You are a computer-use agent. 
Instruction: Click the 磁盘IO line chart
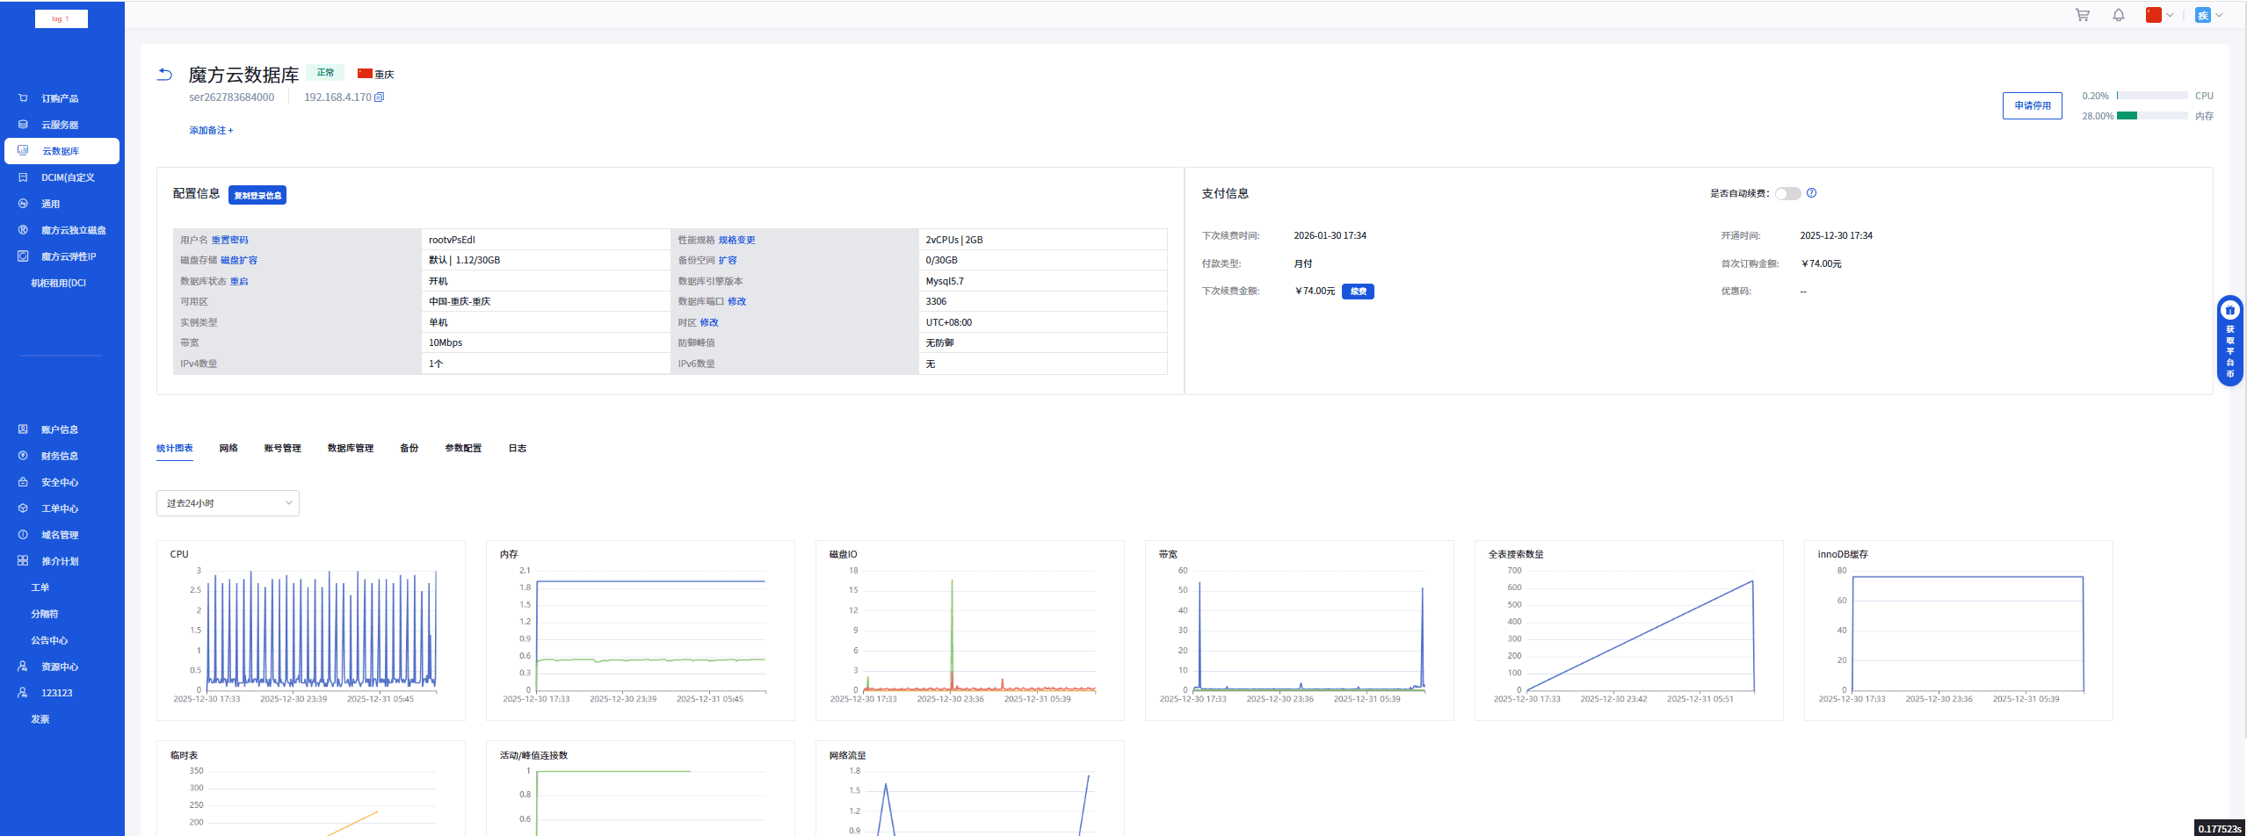970,631
